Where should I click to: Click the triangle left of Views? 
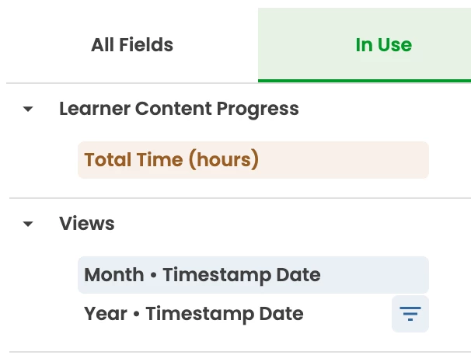28,224
